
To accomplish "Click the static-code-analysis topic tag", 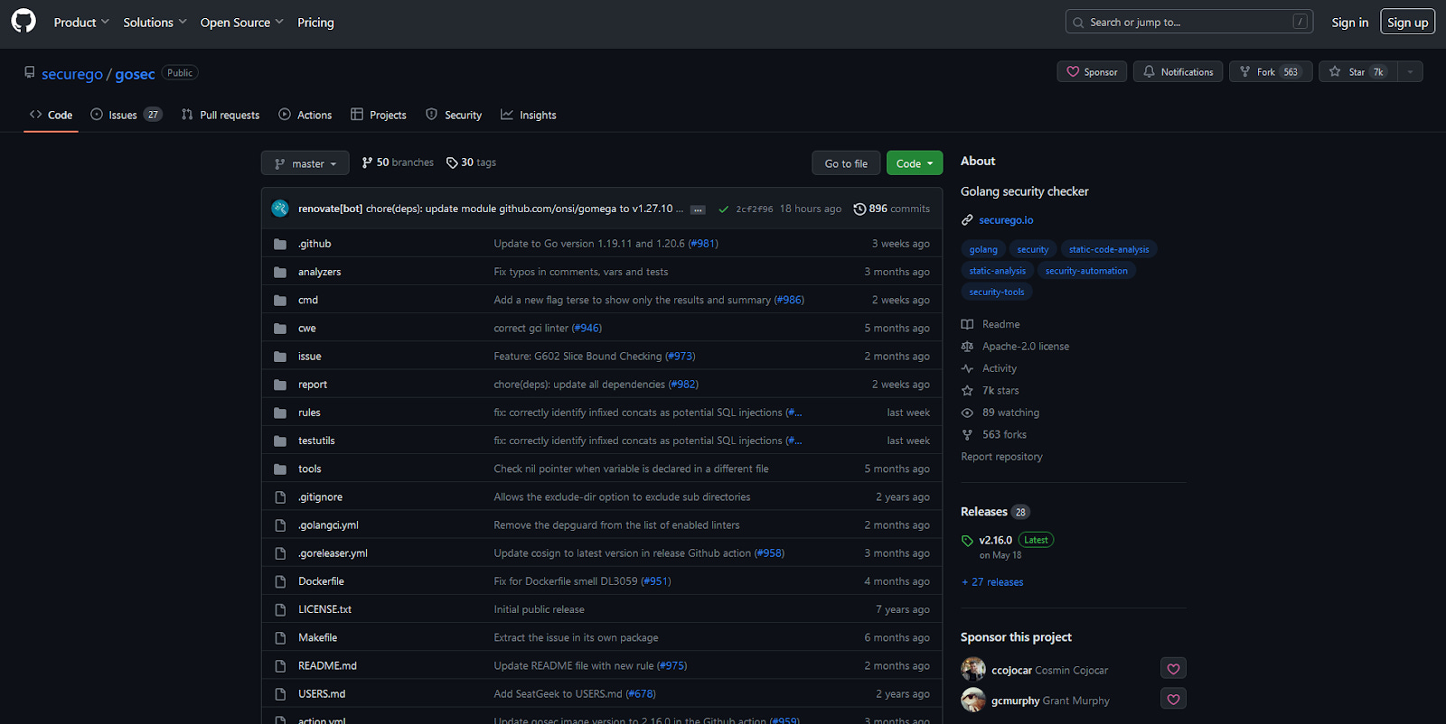I will (x=1109, y=249).
